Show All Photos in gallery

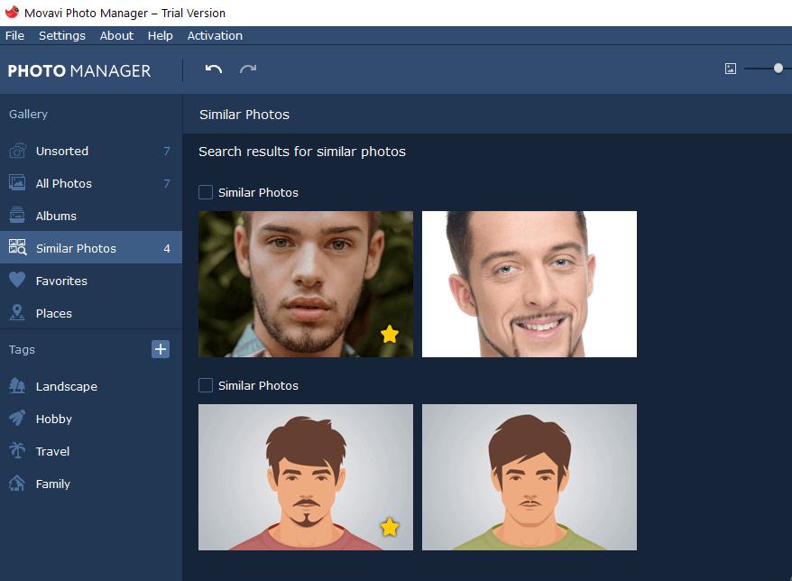point(63,183)
